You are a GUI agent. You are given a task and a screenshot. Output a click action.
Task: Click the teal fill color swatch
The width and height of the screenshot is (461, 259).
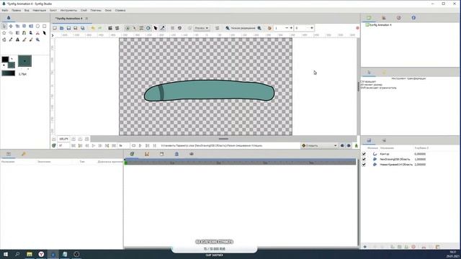pyautogui.click(x=12, y=65)
